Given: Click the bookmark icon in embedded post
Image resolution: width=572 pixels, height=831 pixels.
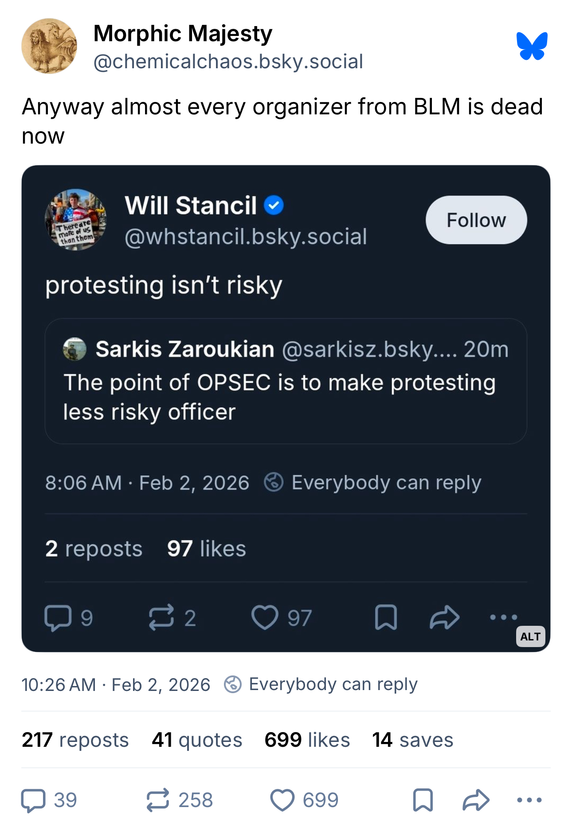Looking at the screenshot, I should tap(386, 618).
